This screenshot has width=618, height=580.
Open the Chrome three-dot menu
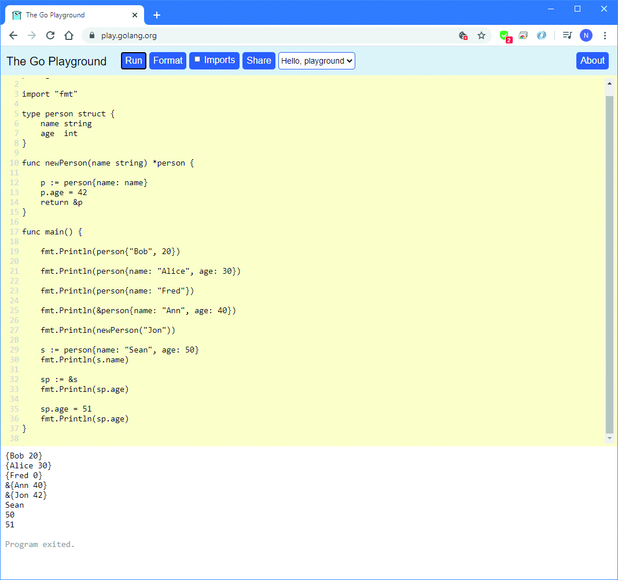[605, 35]
